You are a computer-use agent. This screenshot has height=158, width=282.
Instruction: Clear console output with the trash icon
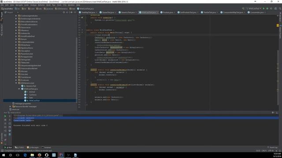click(10, 134)
